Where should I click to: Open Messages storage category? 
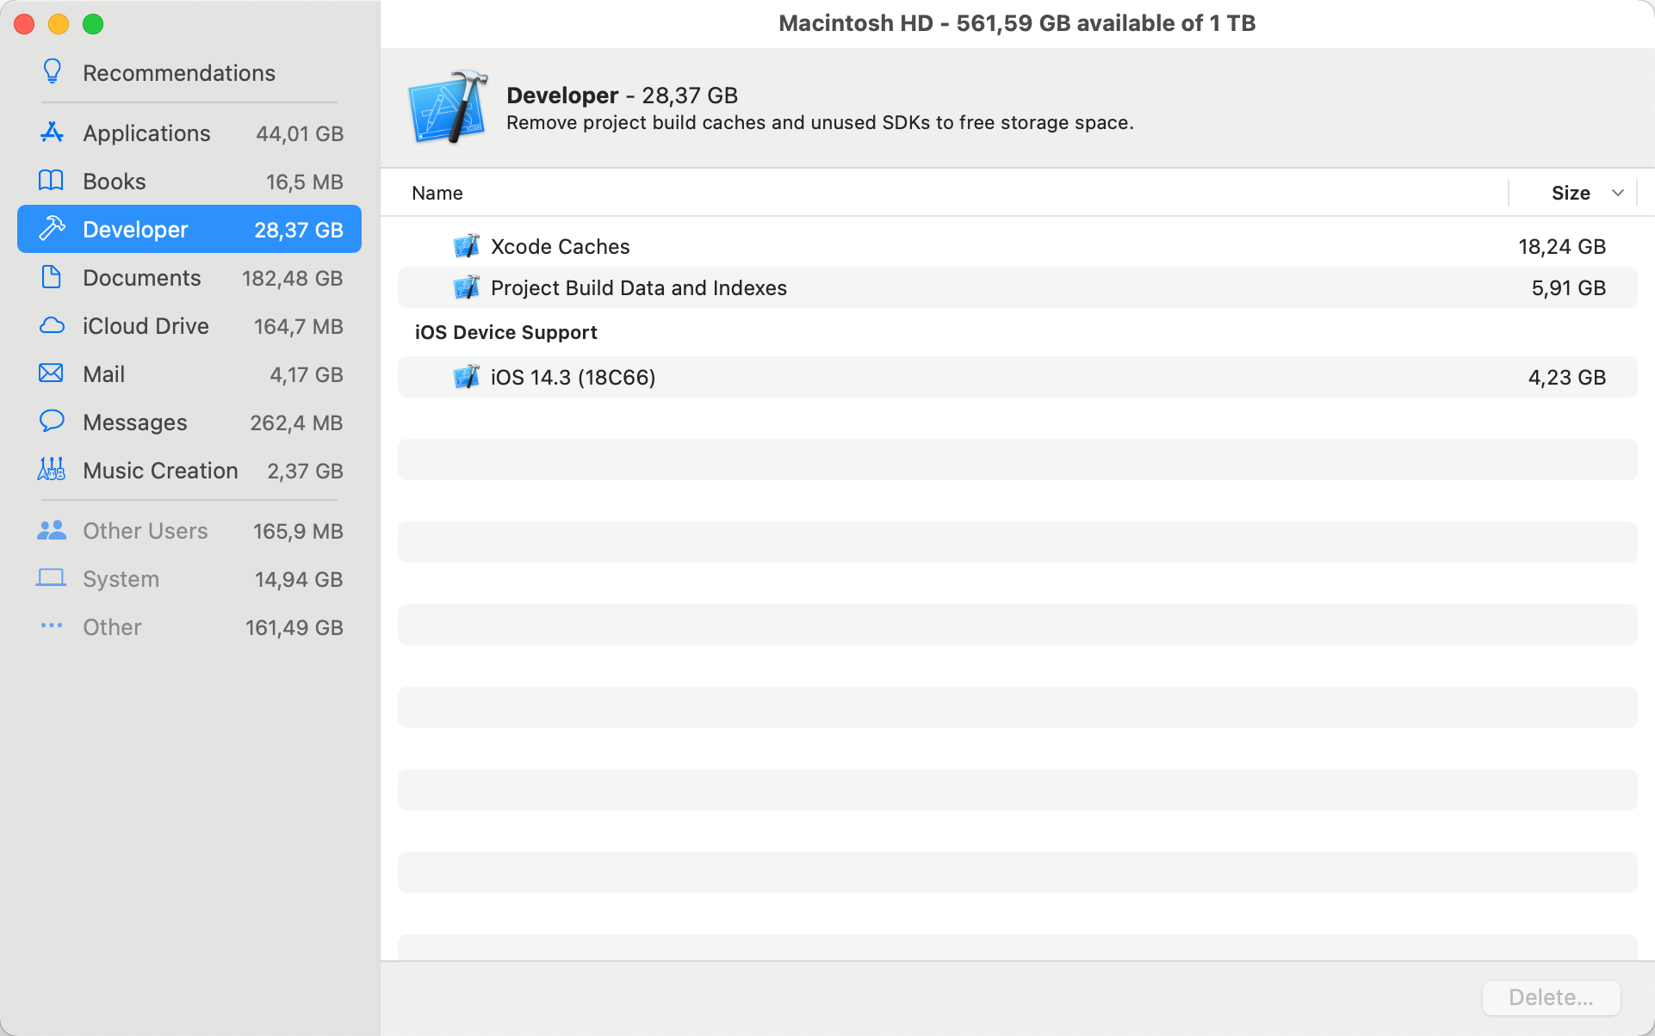[189, 422]
